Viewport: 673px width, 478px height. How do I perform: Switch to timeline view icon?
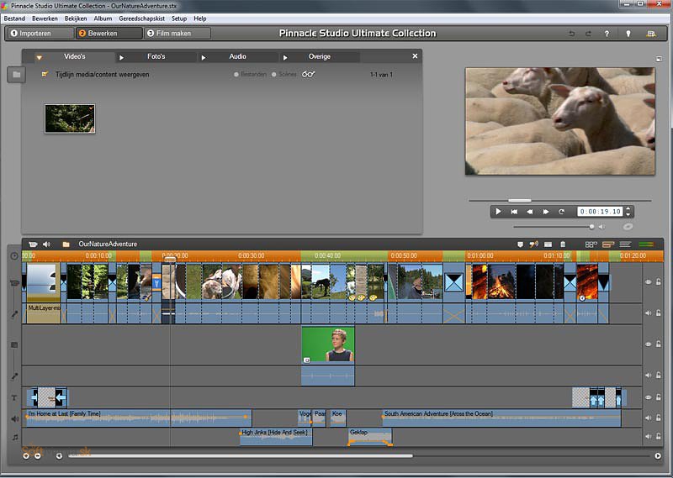(608, 244)
